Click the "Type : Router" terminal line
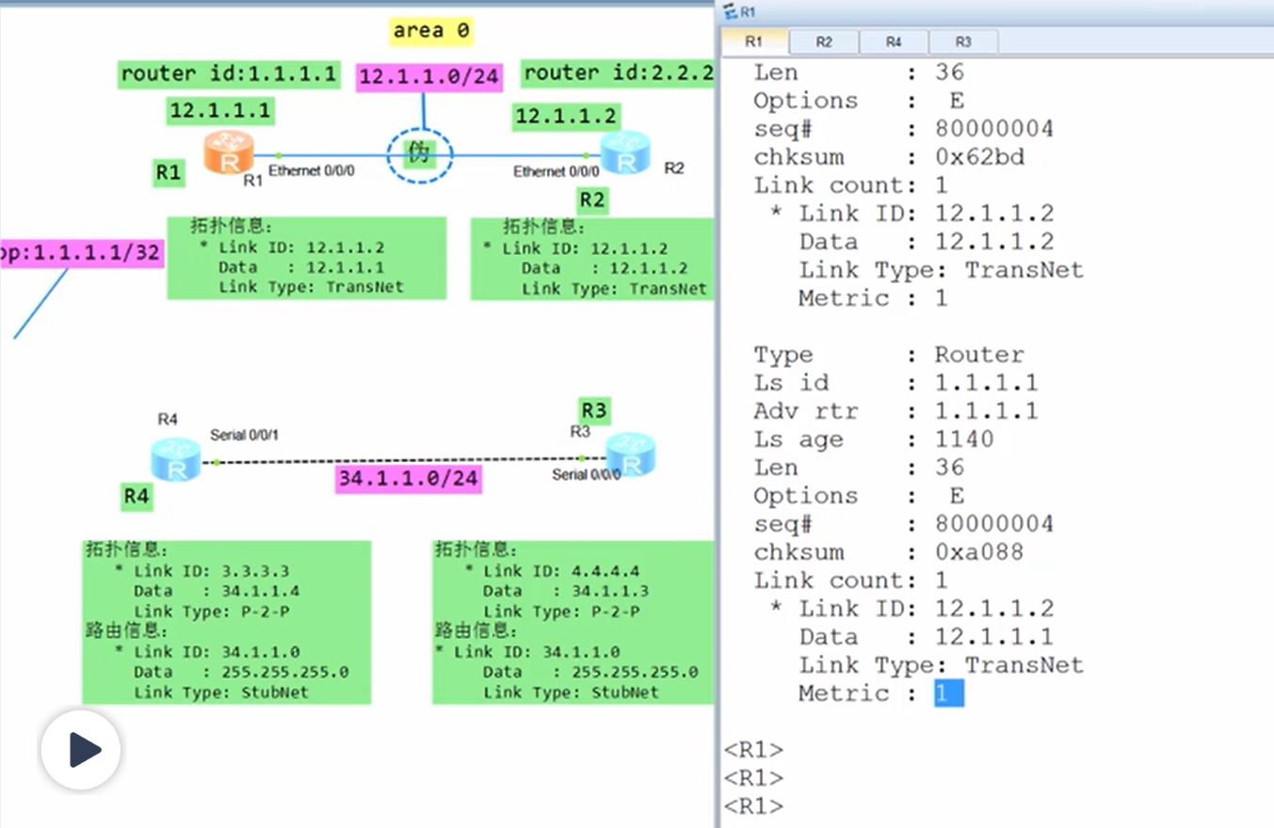1274x828 pixels. click(889, 355)
